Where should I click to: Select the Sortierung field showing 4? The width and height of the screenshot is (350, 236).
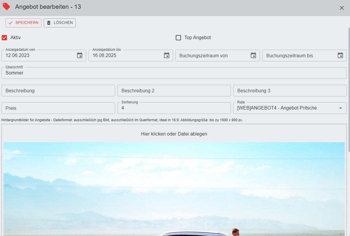pos(174,108)
